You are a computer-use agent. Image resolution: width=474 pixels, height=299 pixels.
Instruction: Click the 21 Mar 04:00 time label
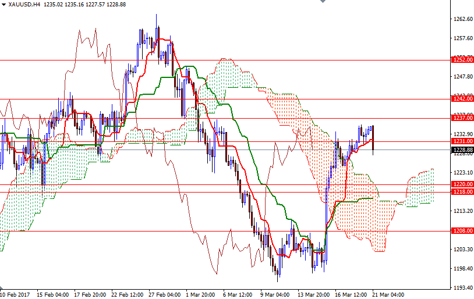click(x=388, y=295)
